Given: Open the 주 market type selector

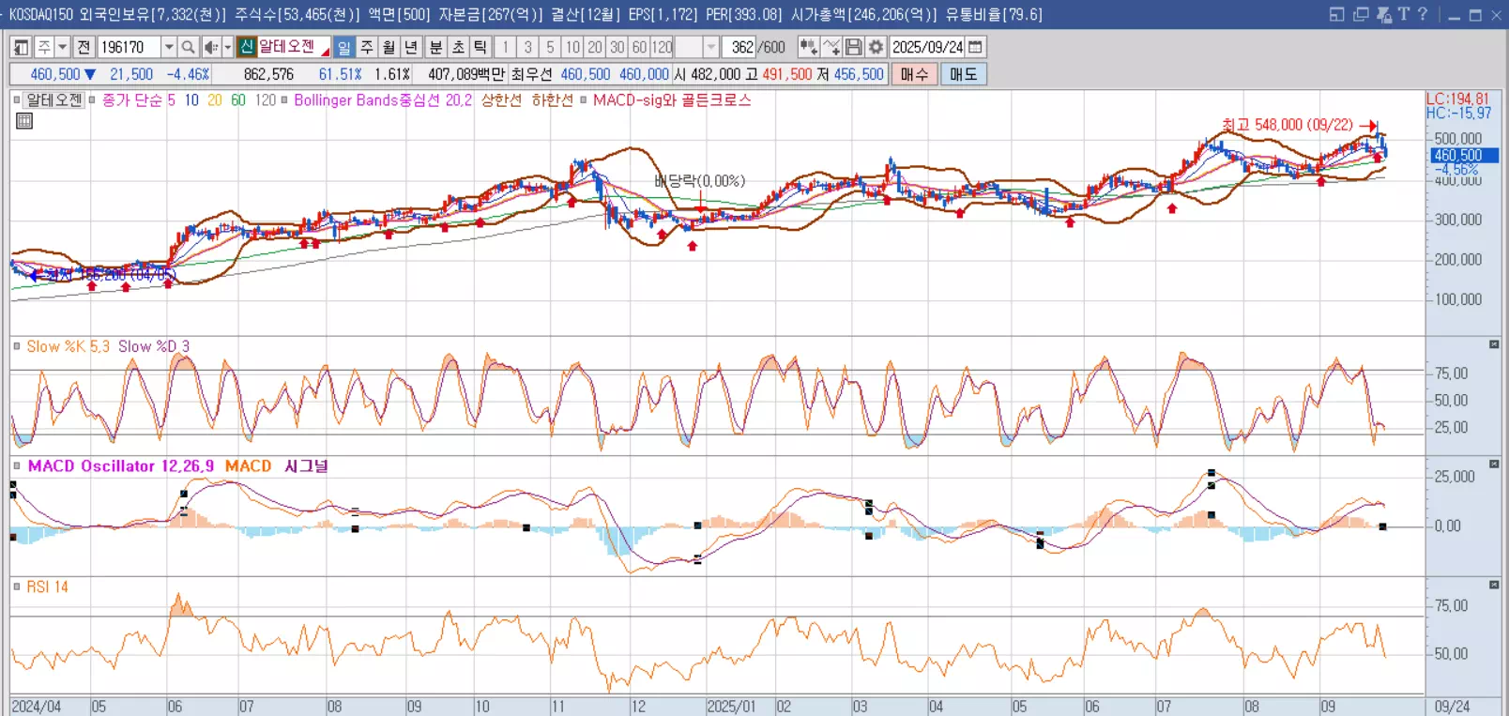Looking at the screenshot, I should [43, 47].
